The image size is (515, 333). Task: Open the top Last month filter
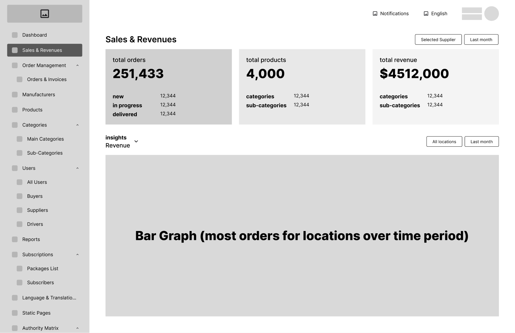[x=481, y=40]
